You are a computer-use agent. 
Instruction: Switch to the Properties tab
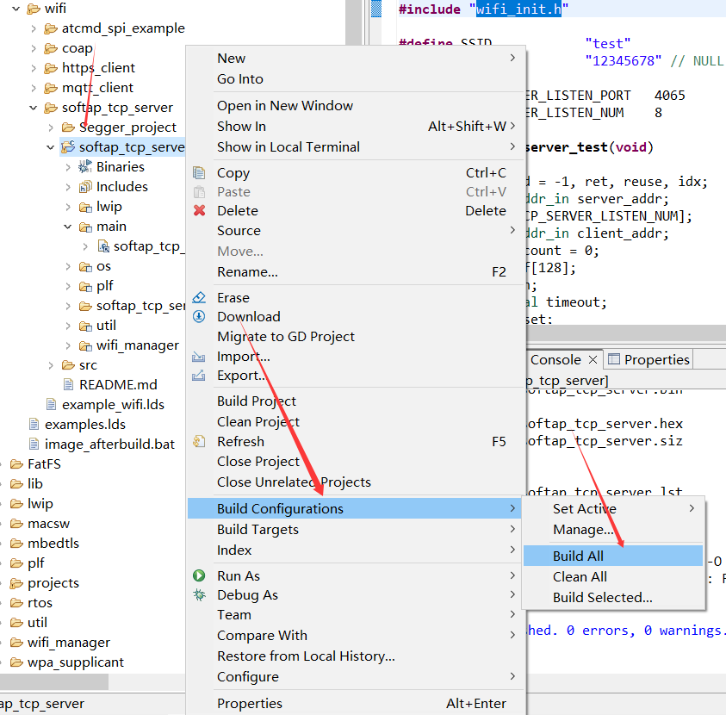(648, 360)
